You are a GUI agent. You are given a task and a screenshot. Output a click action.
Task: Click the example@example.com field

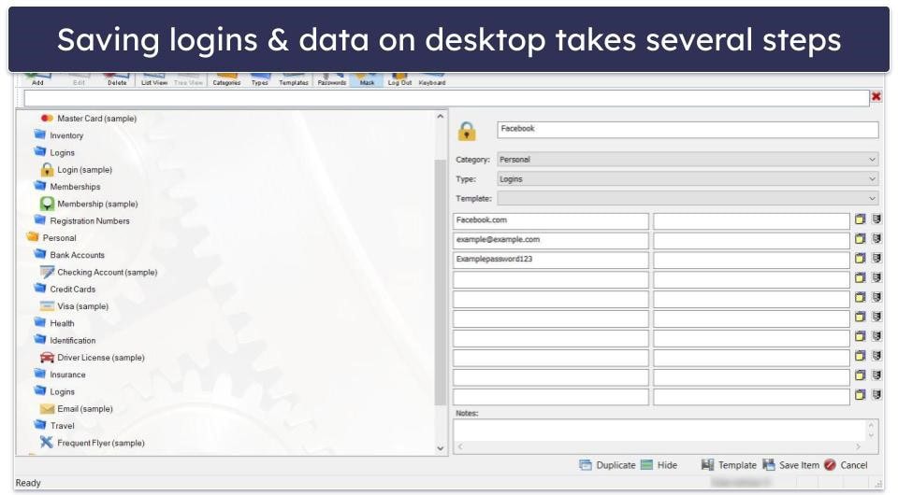[550, 240]
